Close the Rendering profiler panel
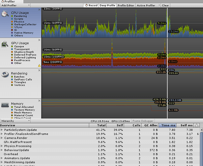Viewport: 203px width, 166px height. tap(39, 70)
